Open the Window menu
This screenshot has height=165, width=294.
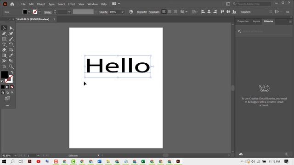92,4
